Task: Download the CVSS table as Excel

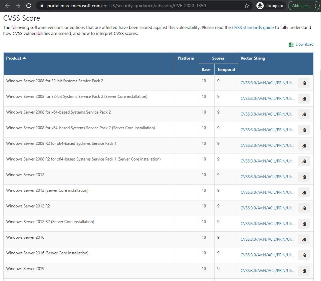Action: point(304,44)
